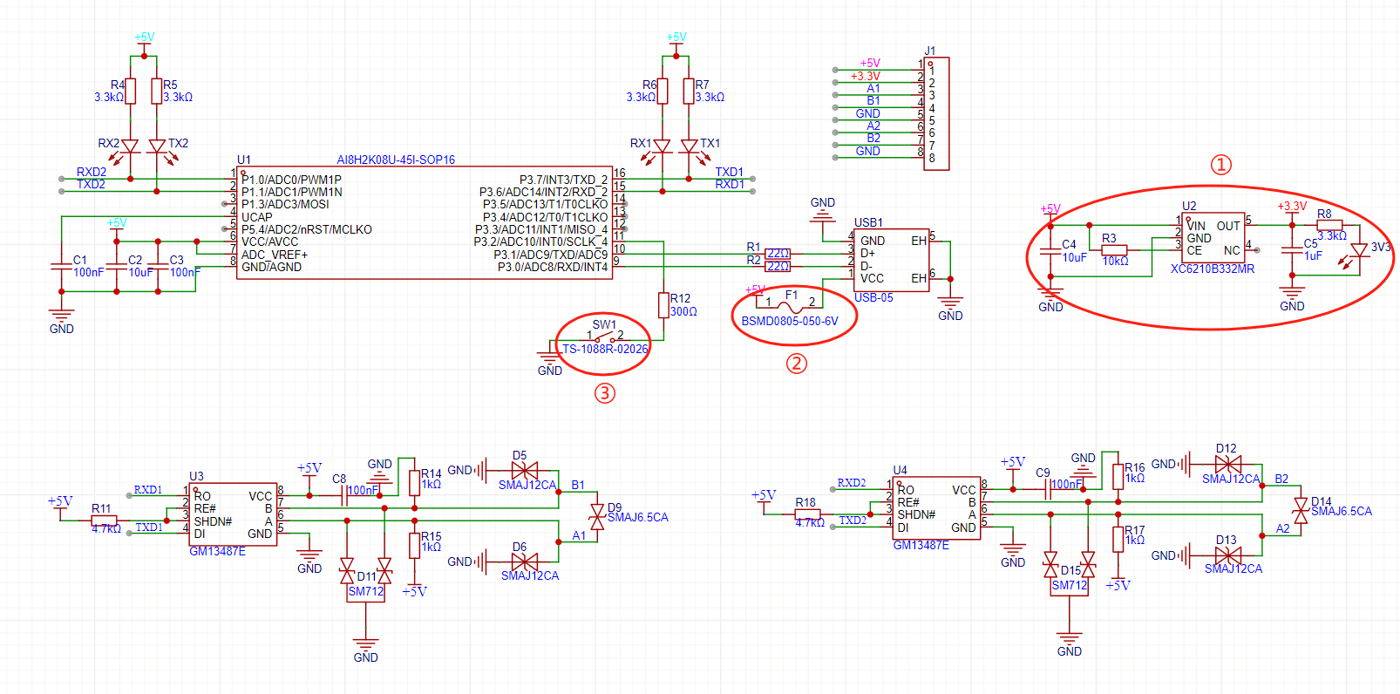The width and height of the screenshot is (1400, 694).
Task: Click the circled number 1 annotation label
Action: tap(1221, 165)
